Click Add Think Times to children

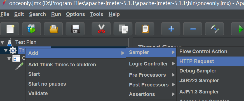pyautogui.click(x=62, y=65)
